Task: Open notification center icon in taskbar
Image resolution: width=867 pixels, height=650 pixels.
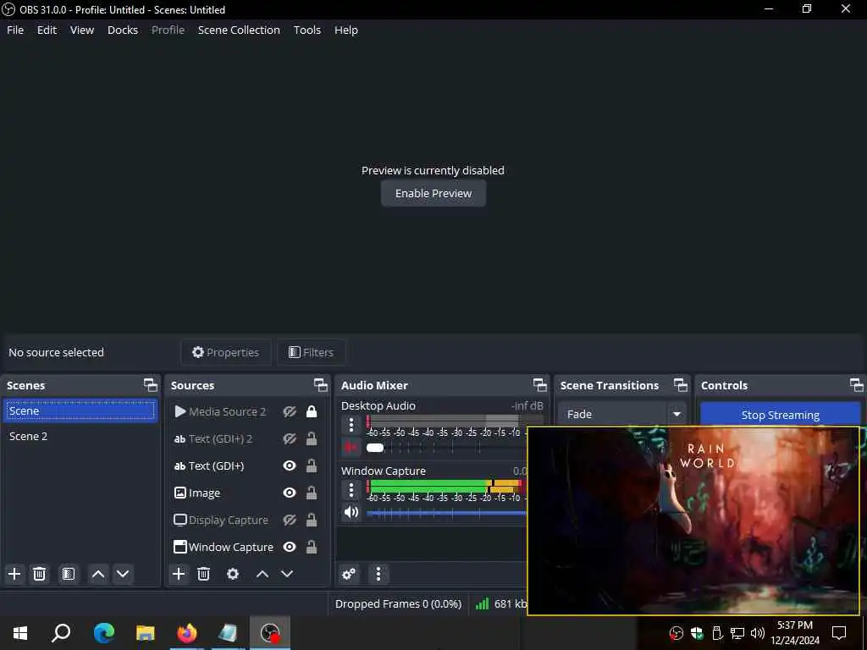Action: click(839, 633)
